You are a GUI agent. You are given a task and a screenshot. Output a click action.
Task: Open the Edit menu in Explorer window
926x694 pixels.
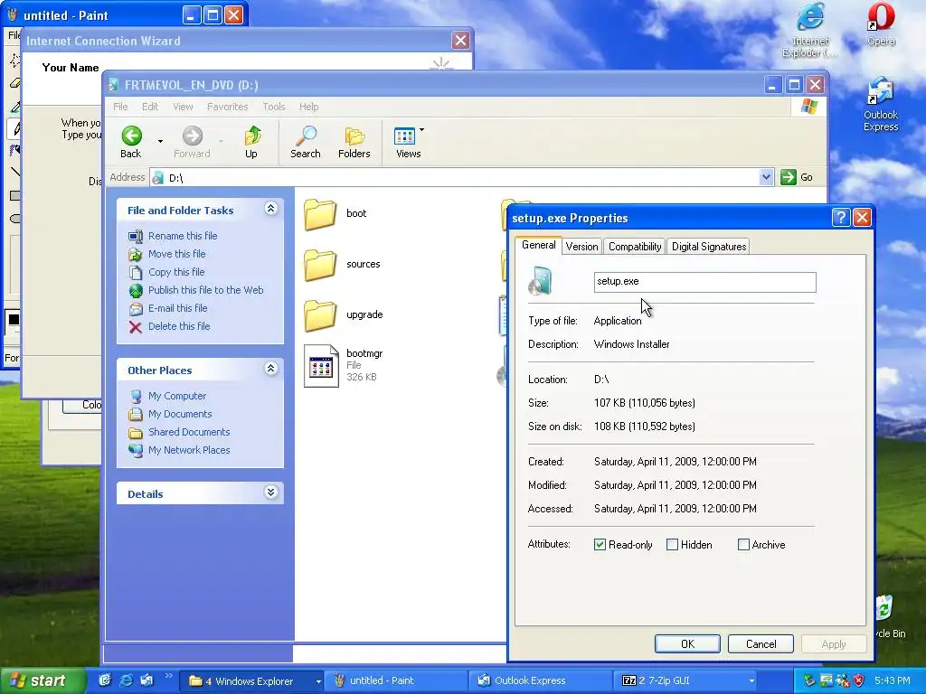click(150, 107)
